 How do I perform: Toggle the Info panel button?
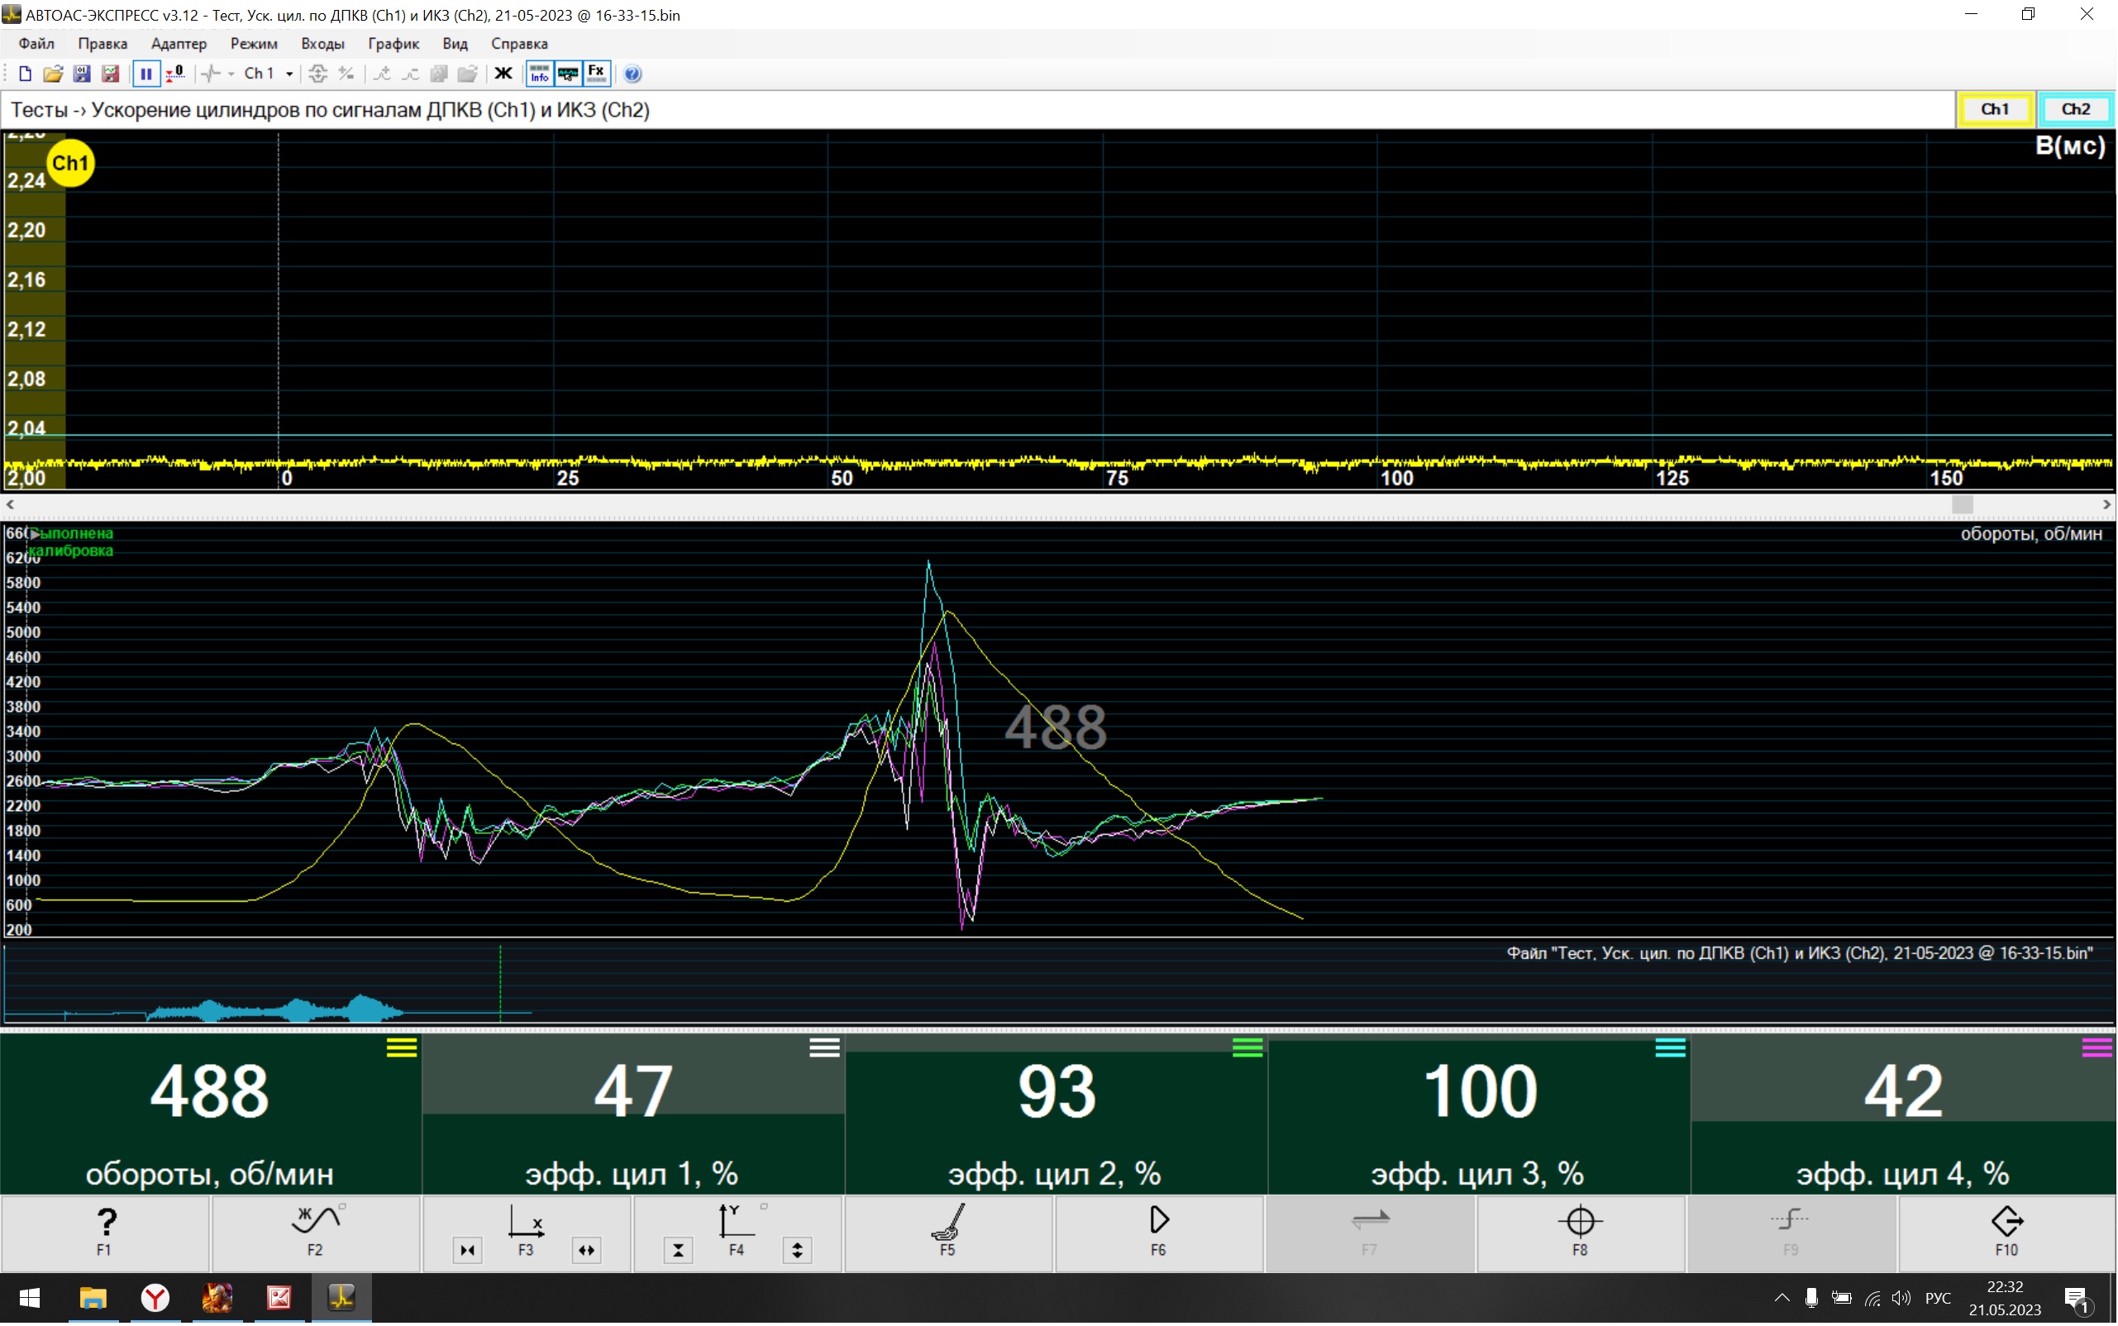pos(538,74)
